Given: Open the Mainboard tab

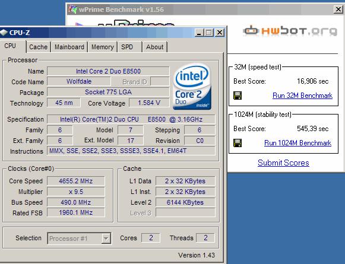Looking at the screenshot, I should coord(69,47).
